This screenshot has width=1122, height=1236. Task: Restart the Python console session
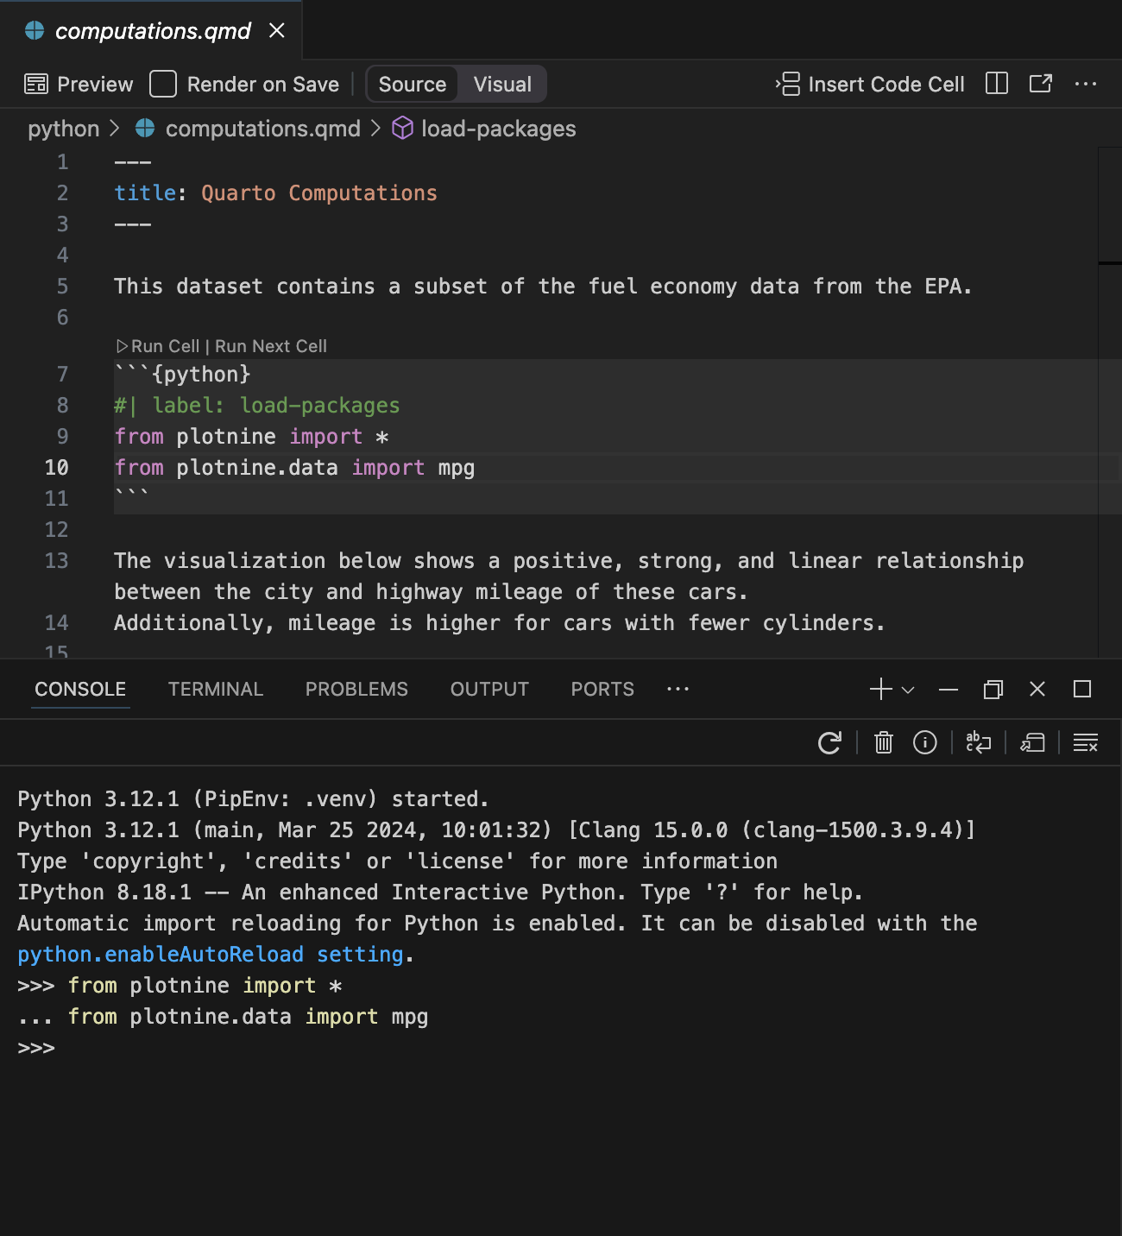829,742
